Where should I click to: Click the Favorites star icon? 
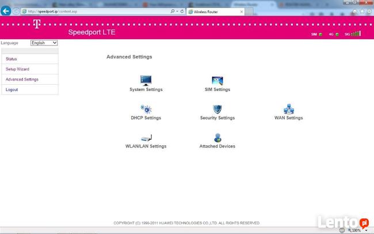362,12
